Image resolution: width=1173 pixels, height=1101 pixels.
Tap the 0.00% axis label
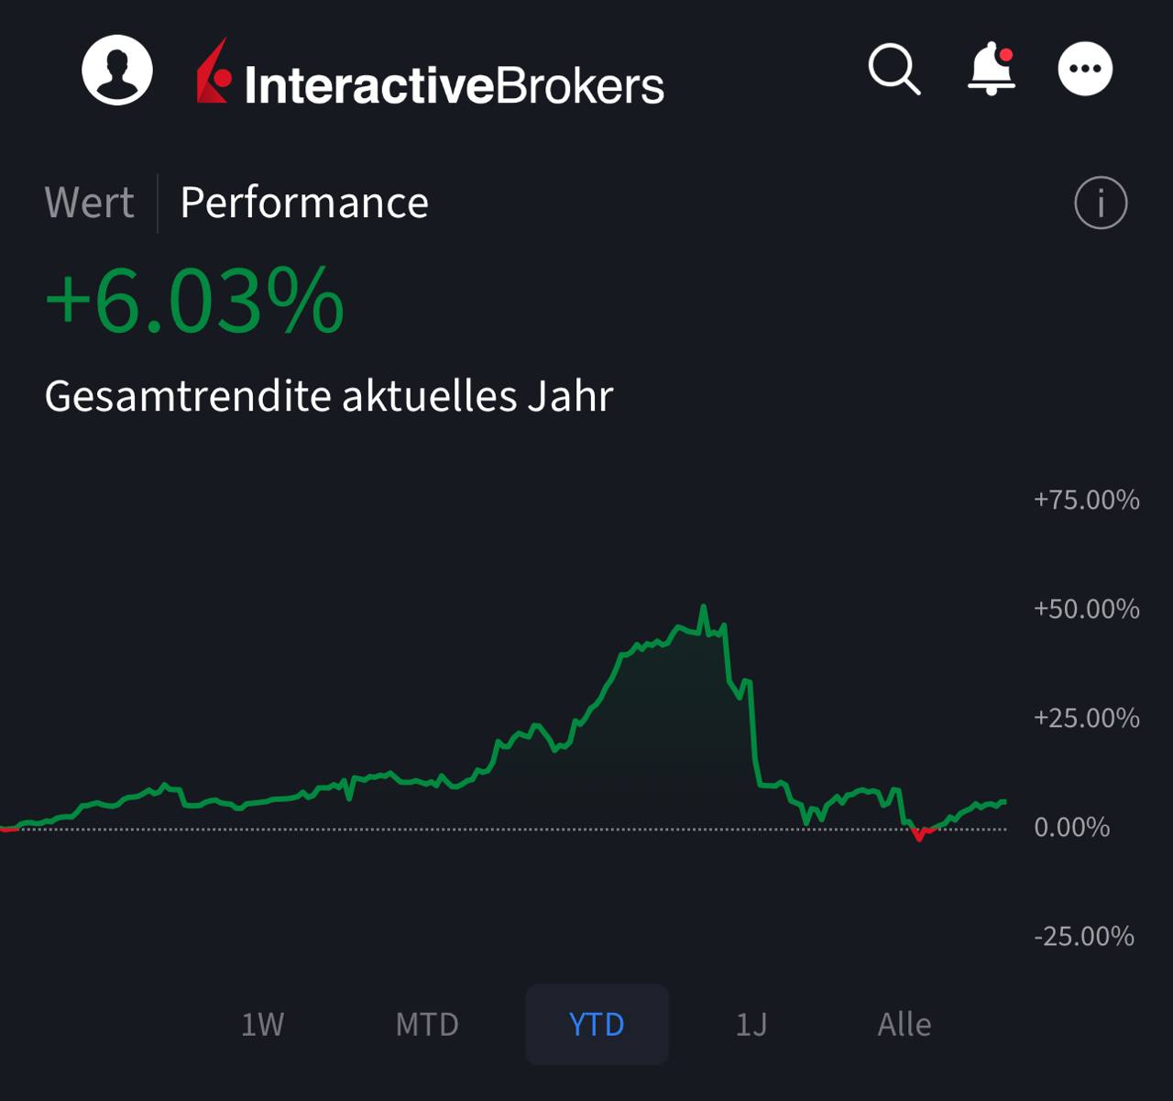(1071, 827)
